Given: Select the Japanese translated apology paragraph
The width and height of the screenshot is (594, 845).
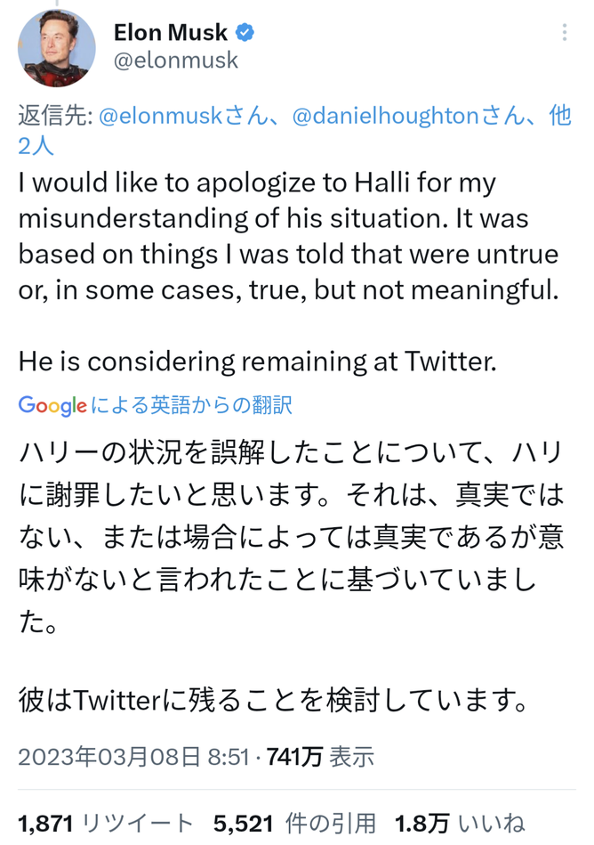Looking at the screenshot, I should coord(291,536).
